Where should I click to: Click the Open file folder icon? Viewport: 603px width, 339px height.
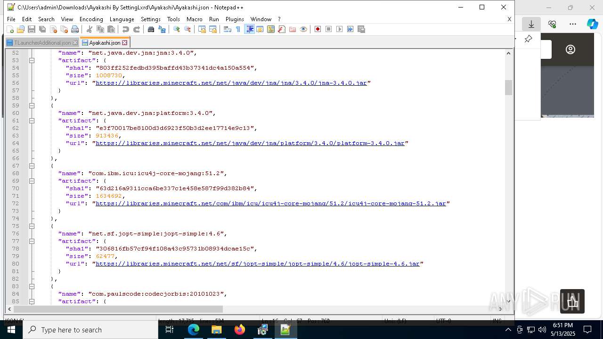(x=21, y=29)
